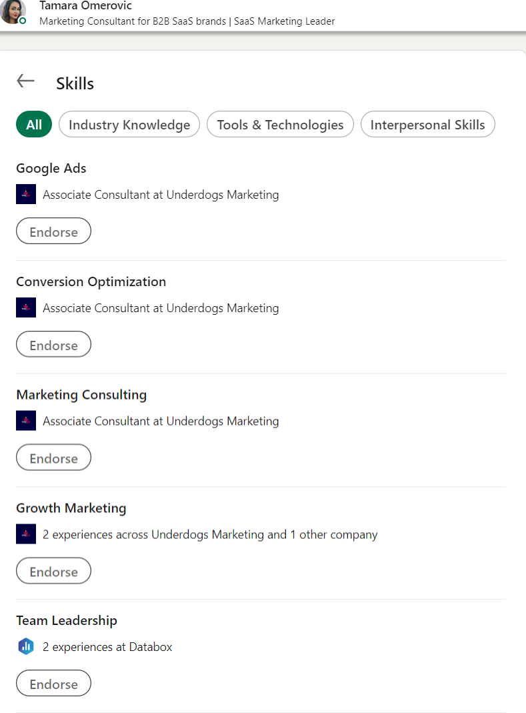Select the All filter pill
The image size is (526, 713).
pyautogui.click(x=34, y=124)
